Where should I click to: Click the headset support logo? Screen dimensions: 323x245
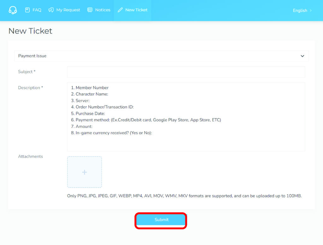13,10
